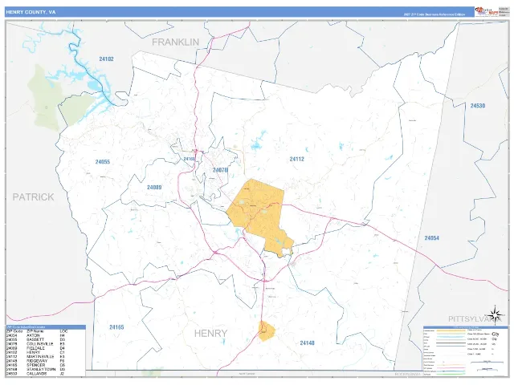This screenshot has height=385, width=514.
Task: Click ZIP code label 24078 on map
Action: 220,170
